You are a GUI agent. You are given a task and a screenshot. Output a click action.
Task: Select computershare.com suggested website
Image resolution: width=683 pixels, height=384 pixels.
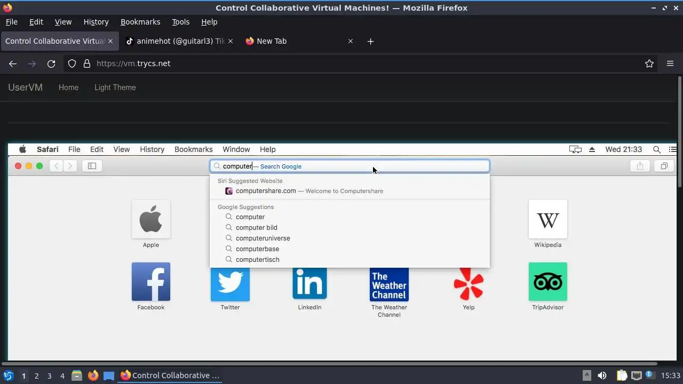click(x=350, y=191)
